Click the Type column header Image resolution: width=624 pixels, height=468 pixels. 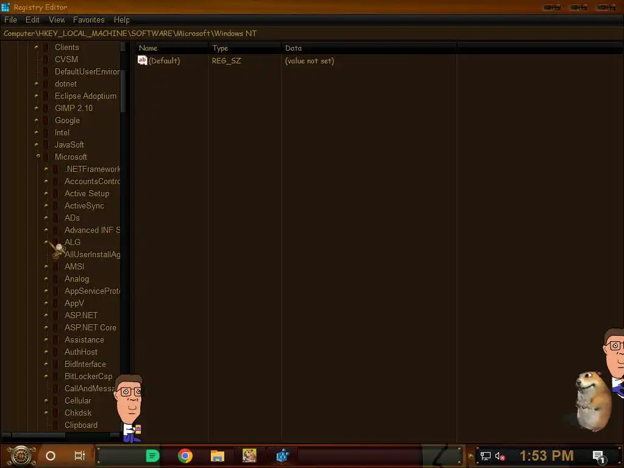pyautogui.click(x=245, y=48)
